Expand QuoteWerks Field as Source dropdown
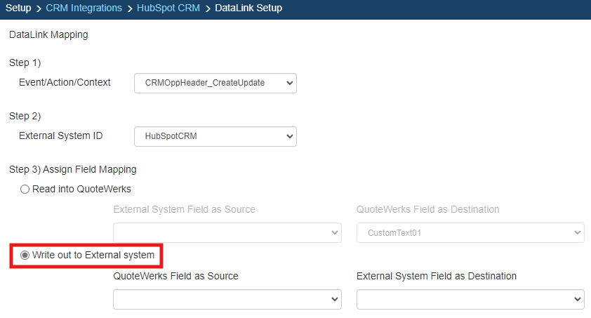 227,299
